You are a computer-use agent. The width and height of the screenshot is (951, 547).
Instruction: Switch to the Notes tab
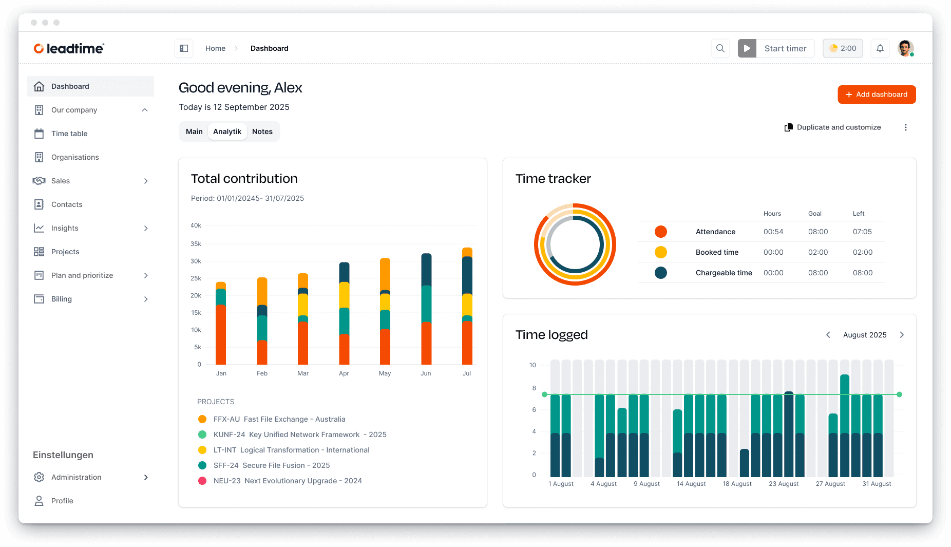click(262, 131)
